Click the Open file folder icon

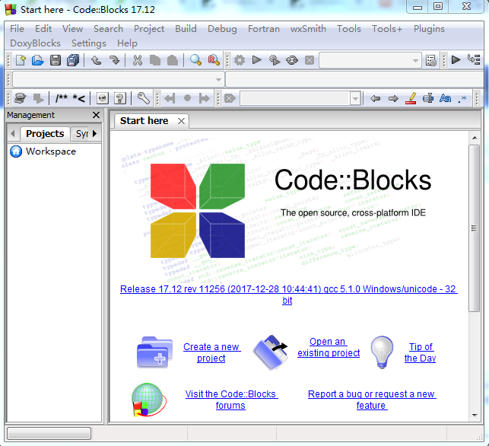click(37, 60)
